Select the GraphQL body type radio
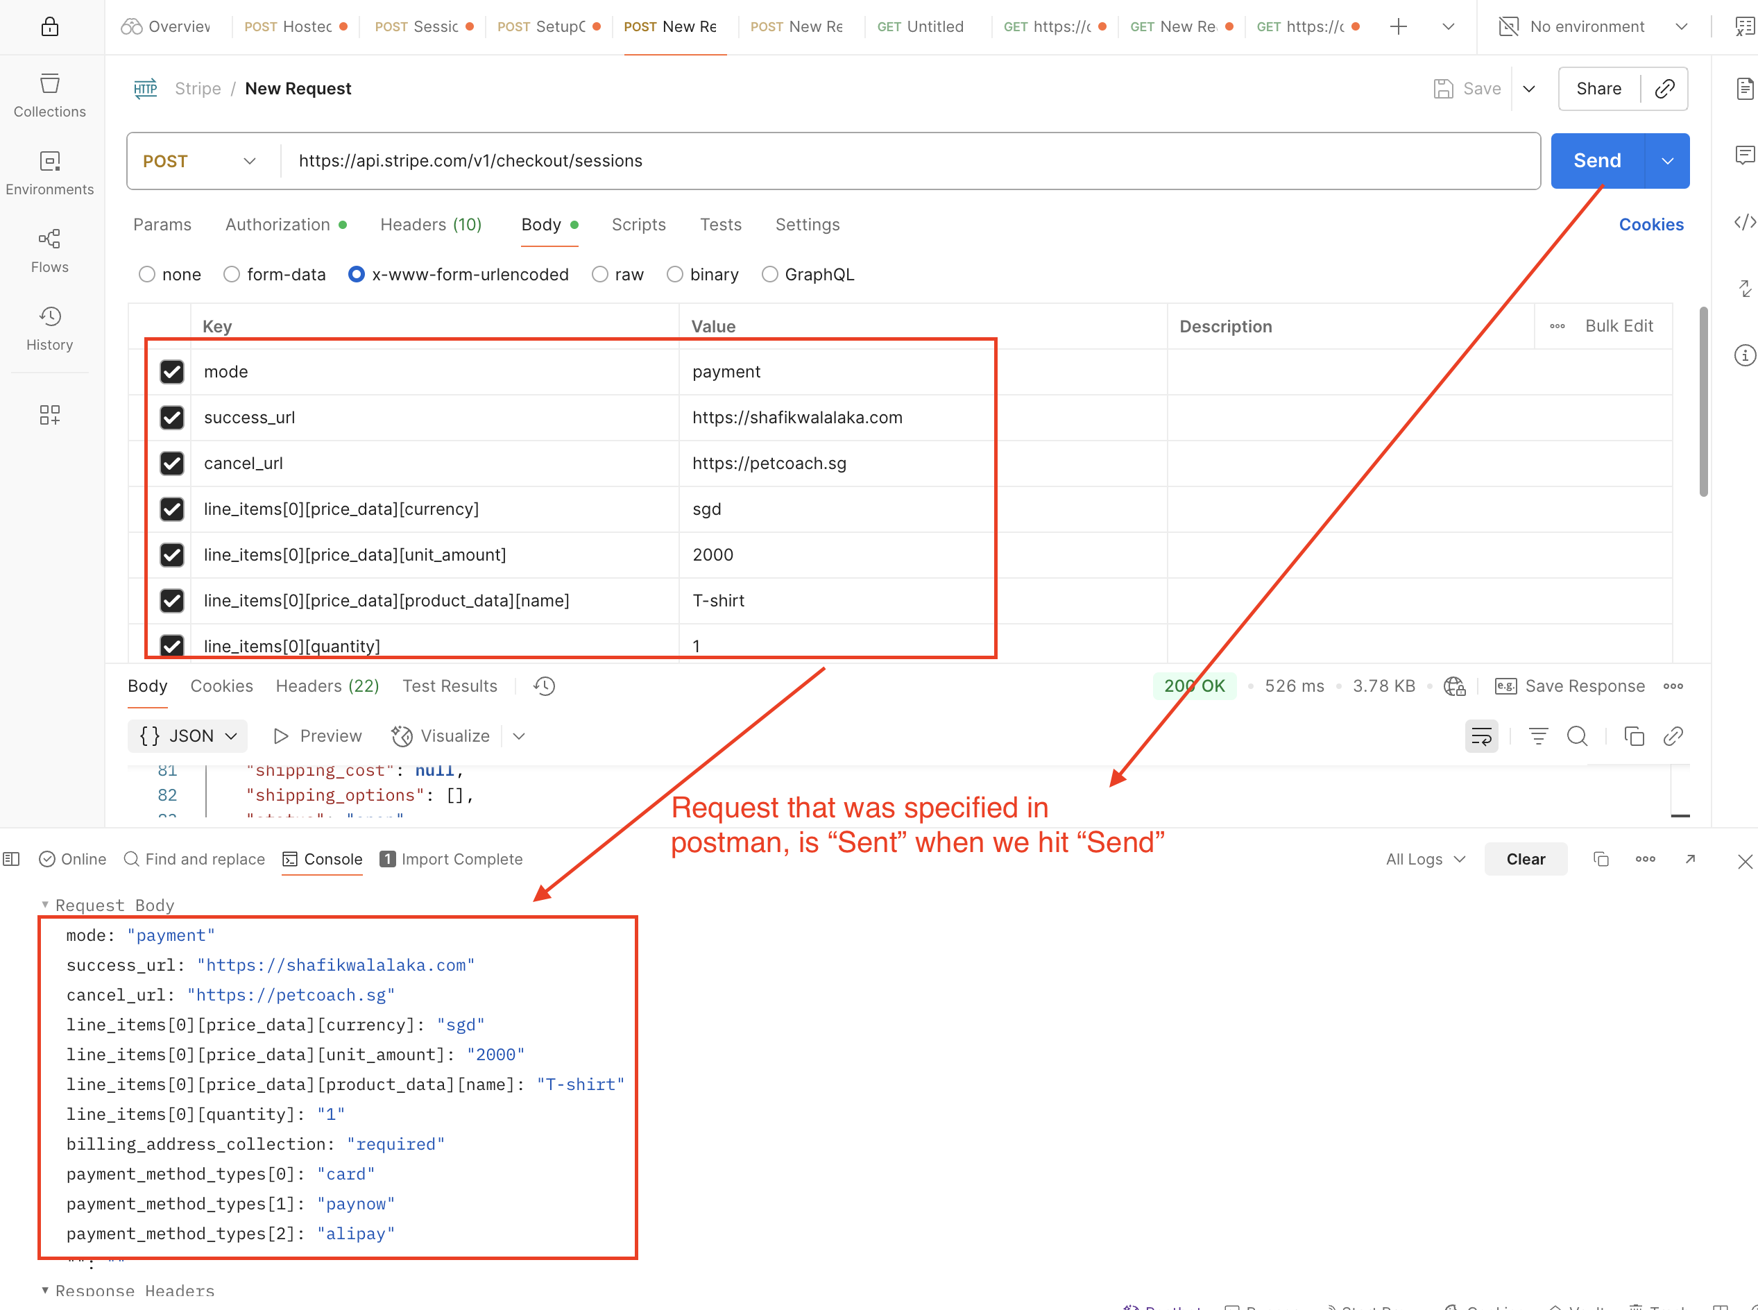This screenshot has width=1758, height=1310. coord(770,274)
